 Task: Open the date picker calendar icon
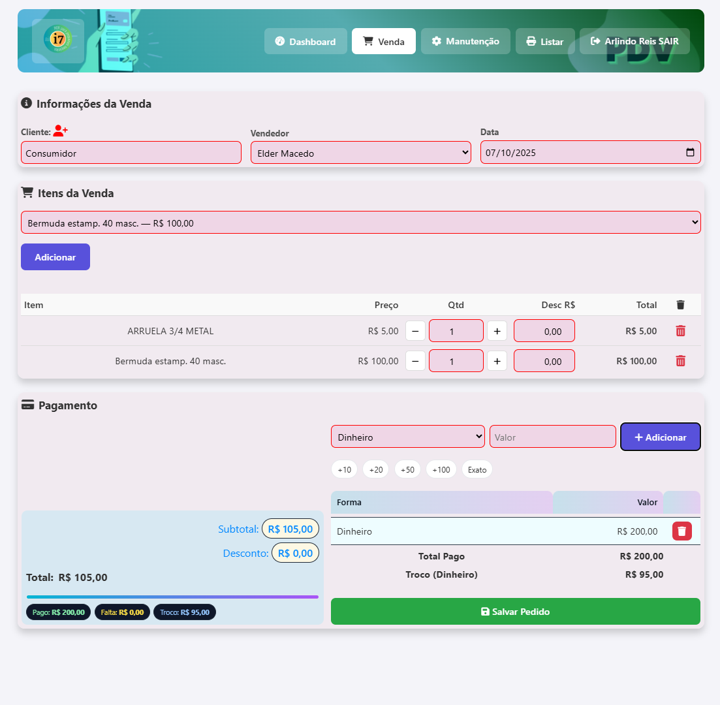(690, 153)
